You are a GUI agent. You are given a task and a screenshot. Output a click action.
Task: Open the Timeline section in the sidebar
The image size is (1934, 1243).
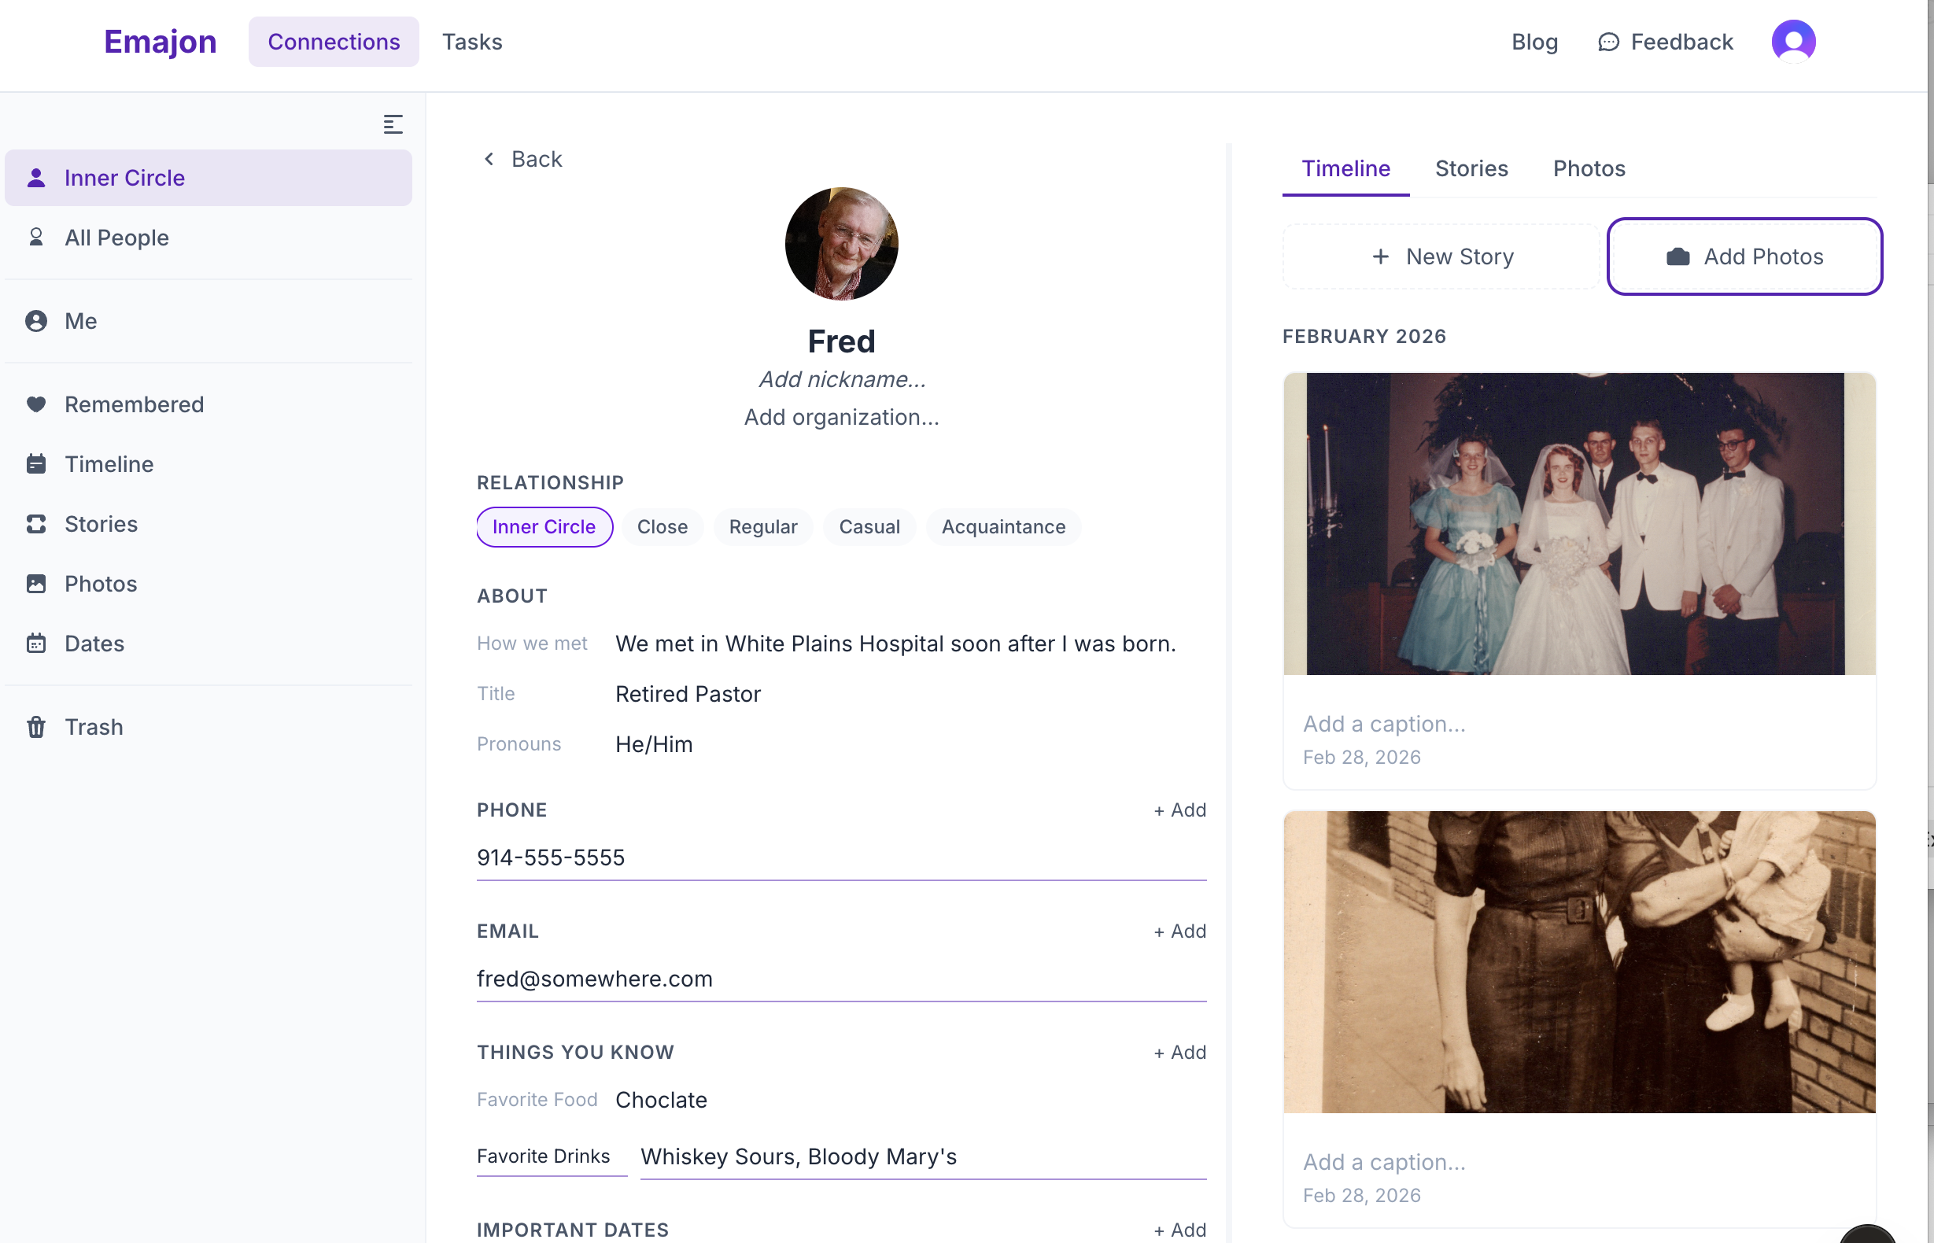[109, 464]
